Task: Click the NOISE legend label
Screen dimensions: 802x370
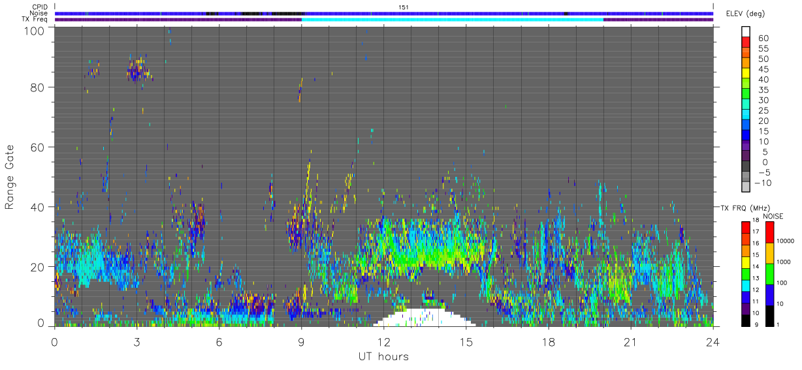Action: [x=773, y=216]
